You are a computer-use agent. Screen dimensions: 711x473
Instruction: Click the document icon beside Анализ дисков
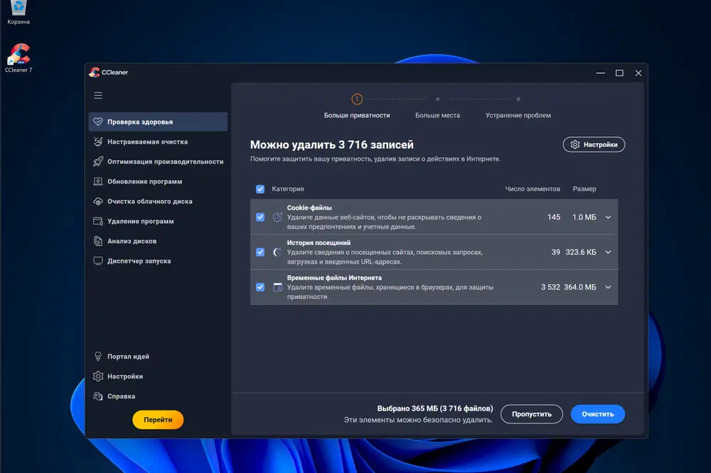coord(98,241)
